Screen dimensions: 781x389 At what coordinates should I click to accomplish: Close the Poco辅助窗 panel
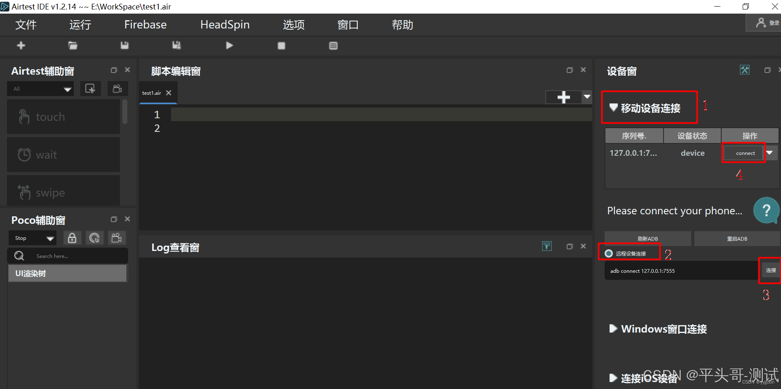(127, 219)
